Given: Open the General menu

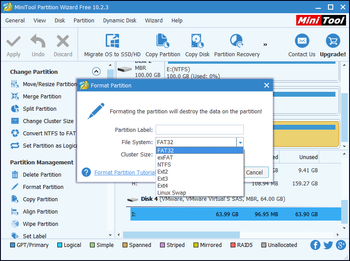Looking at the screenshot, I should 15,21.
